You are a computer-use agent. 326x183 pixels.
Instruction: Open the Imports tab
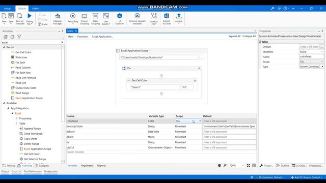tap(101, 166)
